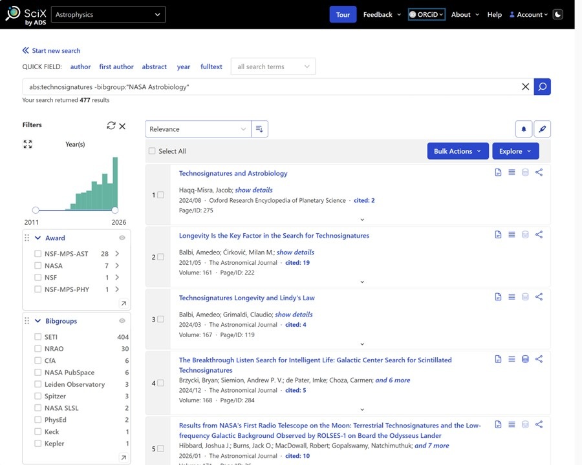
Task: Expand the Year(s) histogram to fullscreen
Action: tap(28, 144)
